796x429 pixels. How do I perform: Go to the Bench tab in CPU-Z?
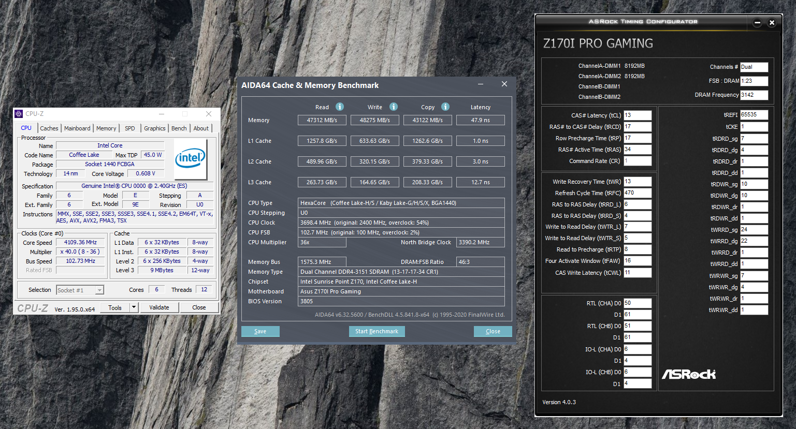[x=179, y=128]
